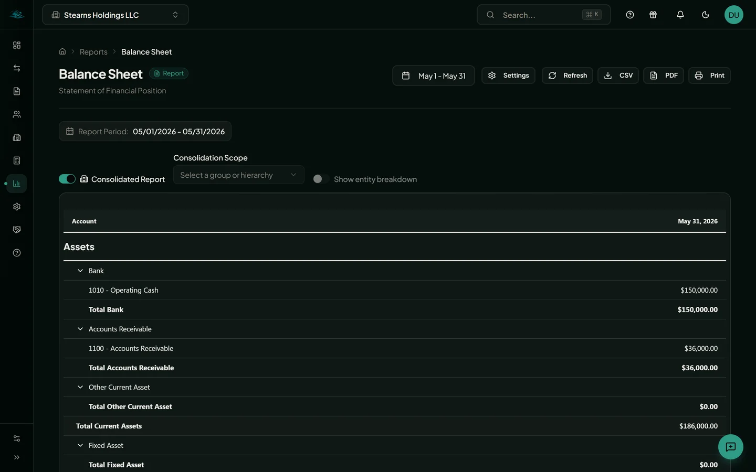Open the May 1 - May 31 date picker
The height and width of the screenshot is (472, 756).
click(434, 76)
